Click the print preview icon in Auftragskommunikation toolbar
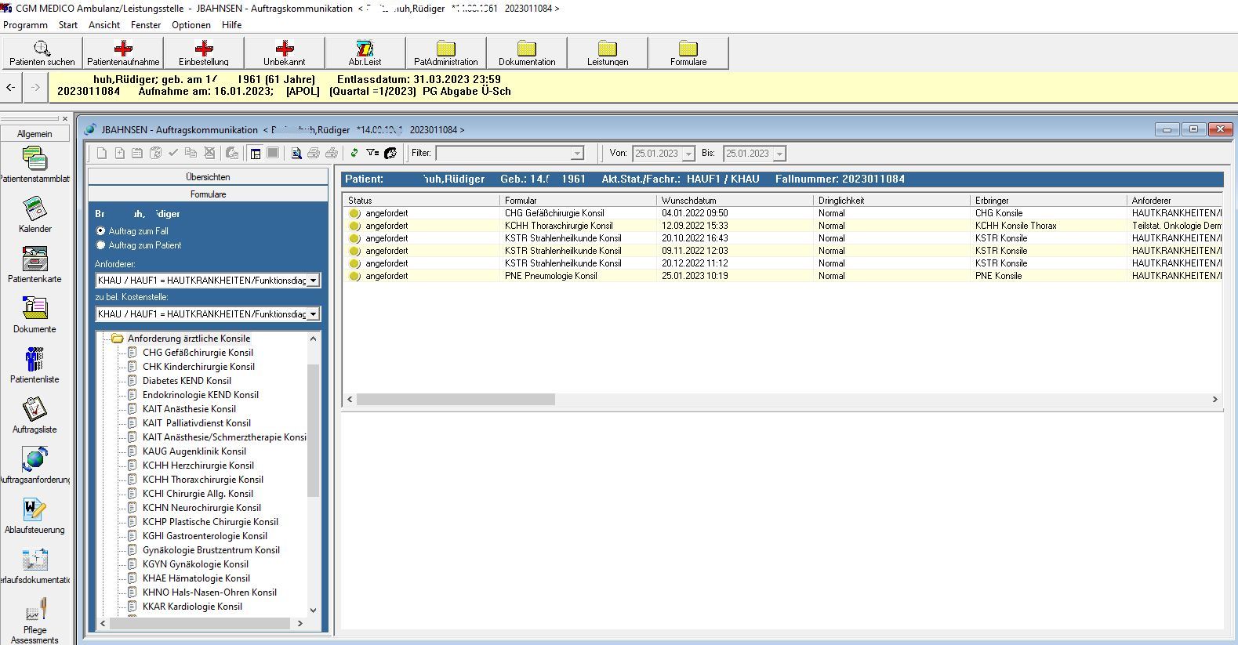1238x645 pixels. pos(296,153)
